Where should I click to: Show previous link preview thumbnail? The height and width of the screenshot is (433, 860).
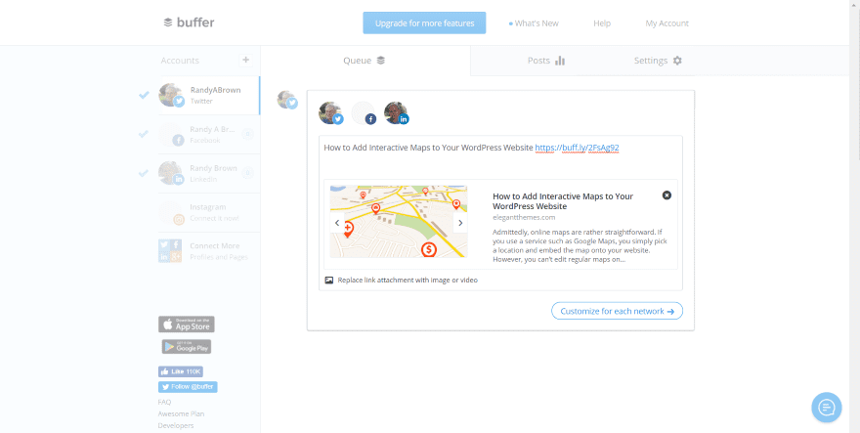point(337,223)
